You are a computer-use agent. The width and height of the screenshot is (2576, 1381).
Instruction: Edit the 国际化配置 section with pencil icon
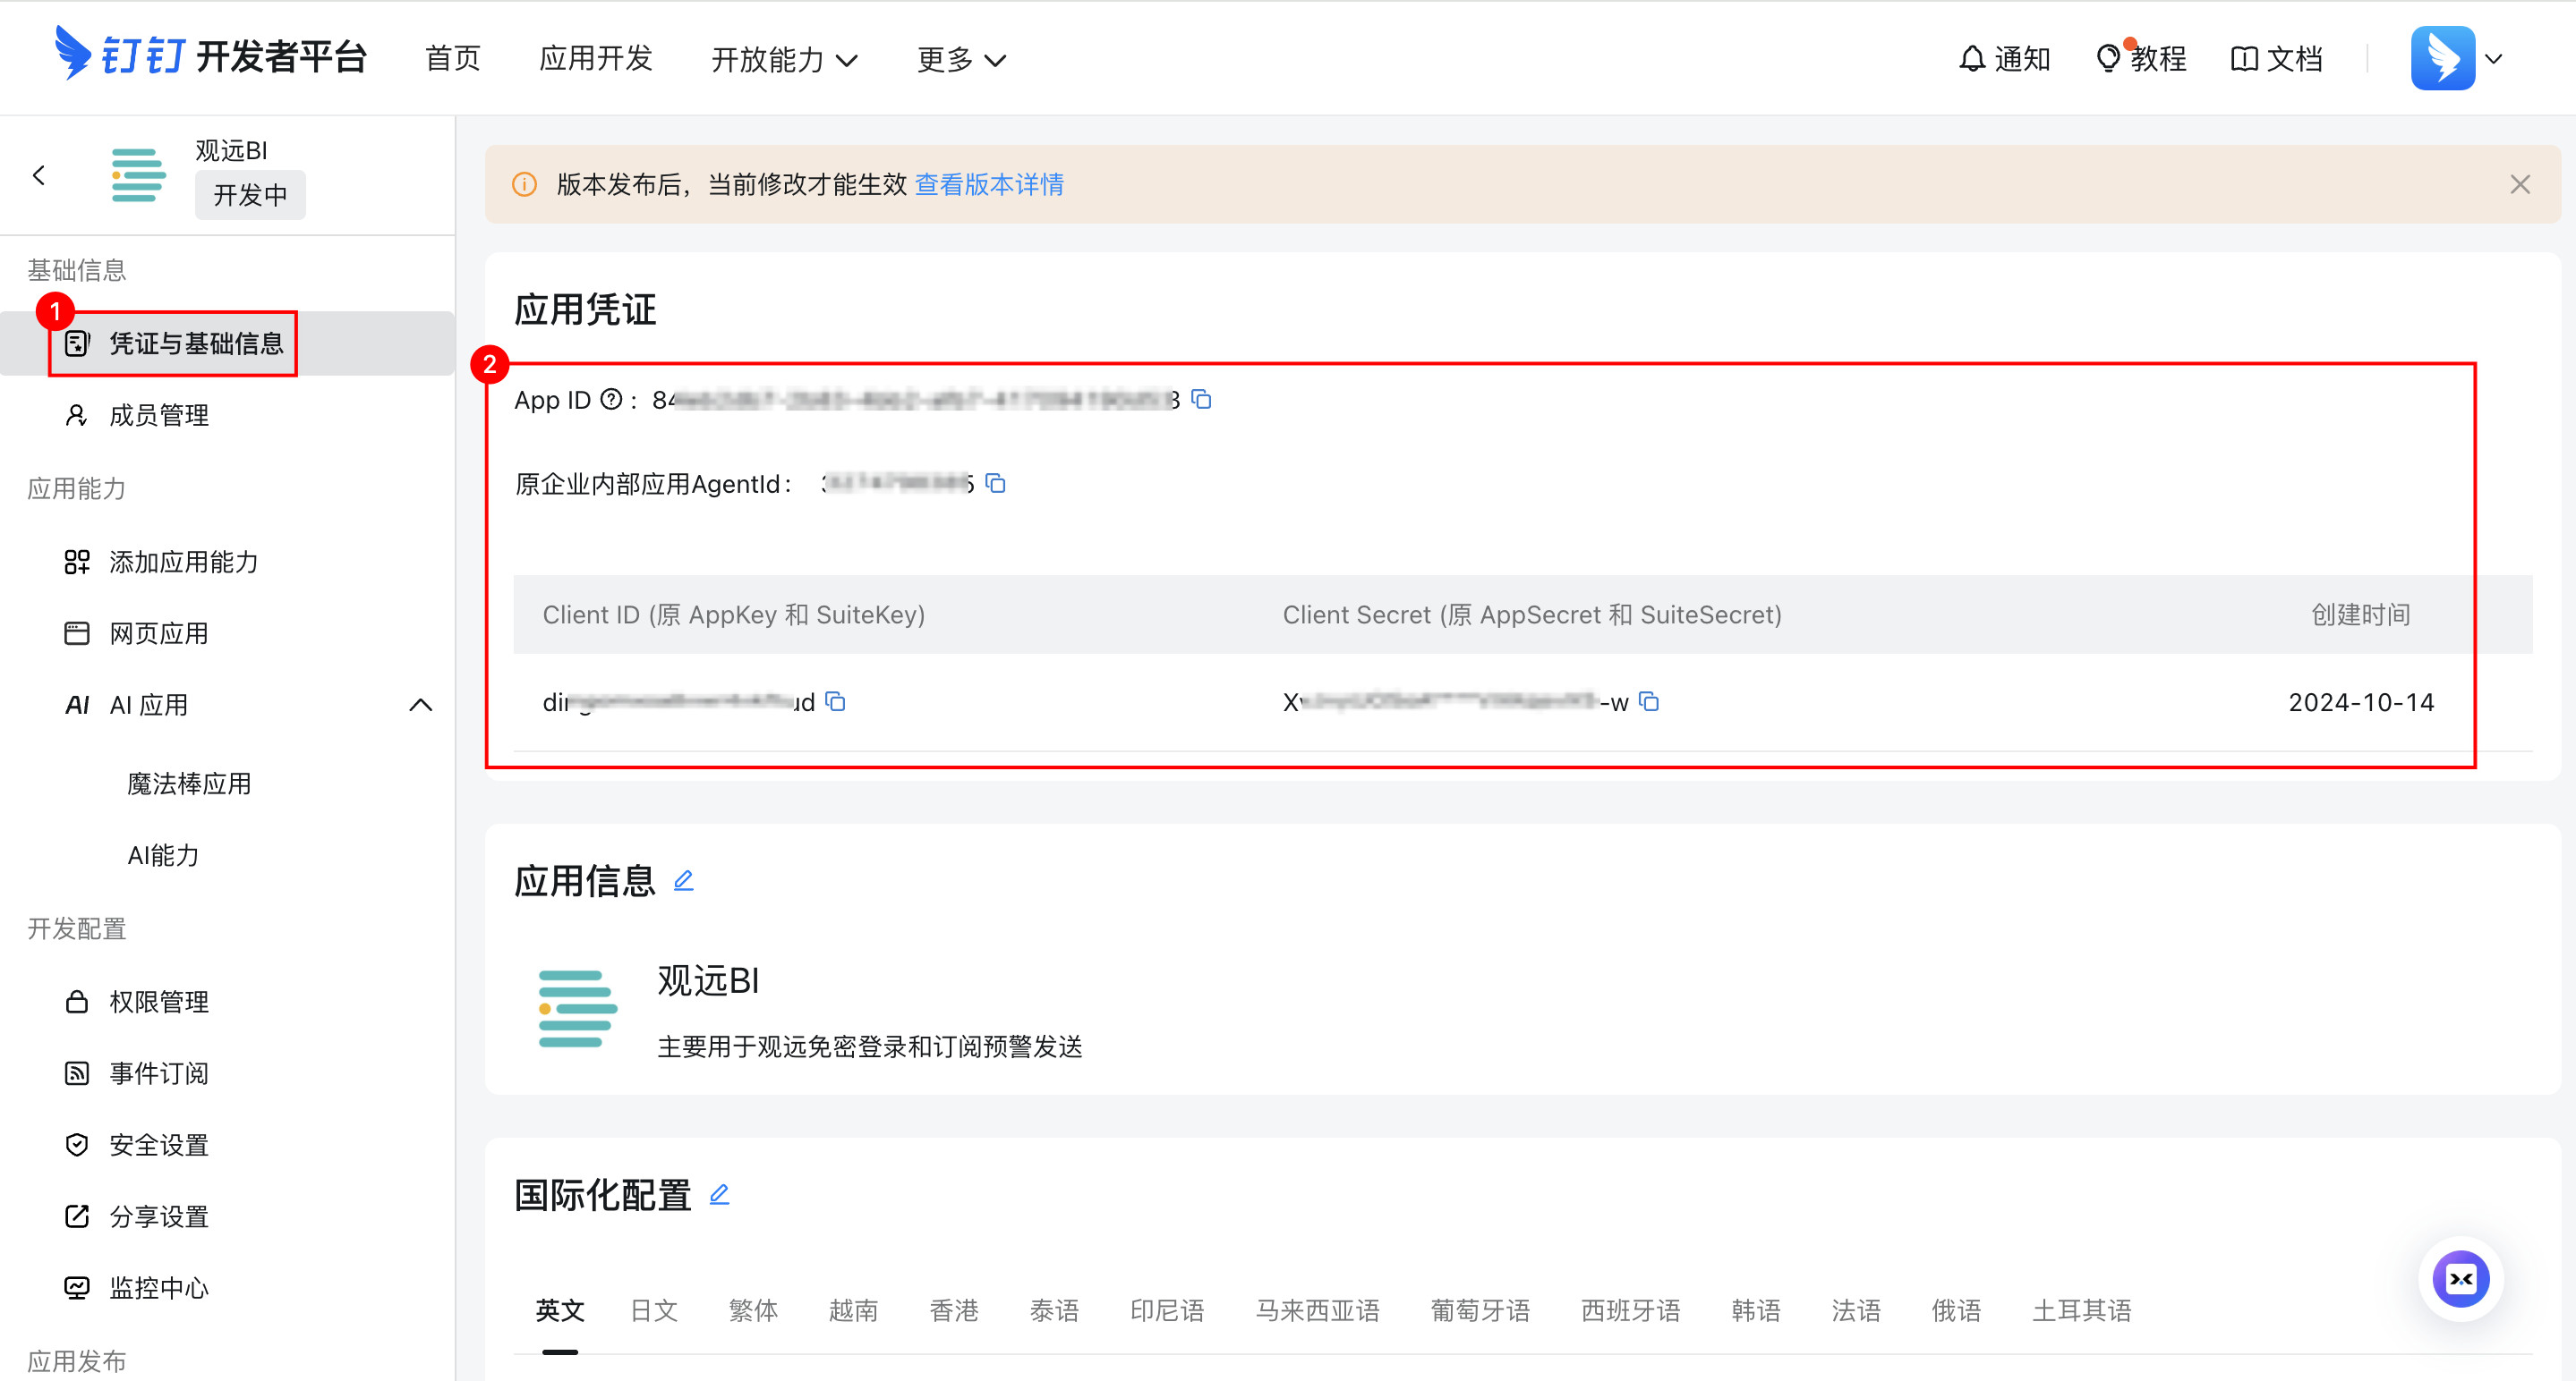(719, 1194)
